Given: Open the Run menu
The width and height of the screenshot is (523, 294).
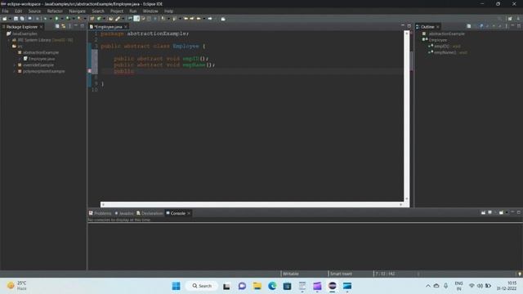Looking at the screenshot, I should click(x=132, y=11).
